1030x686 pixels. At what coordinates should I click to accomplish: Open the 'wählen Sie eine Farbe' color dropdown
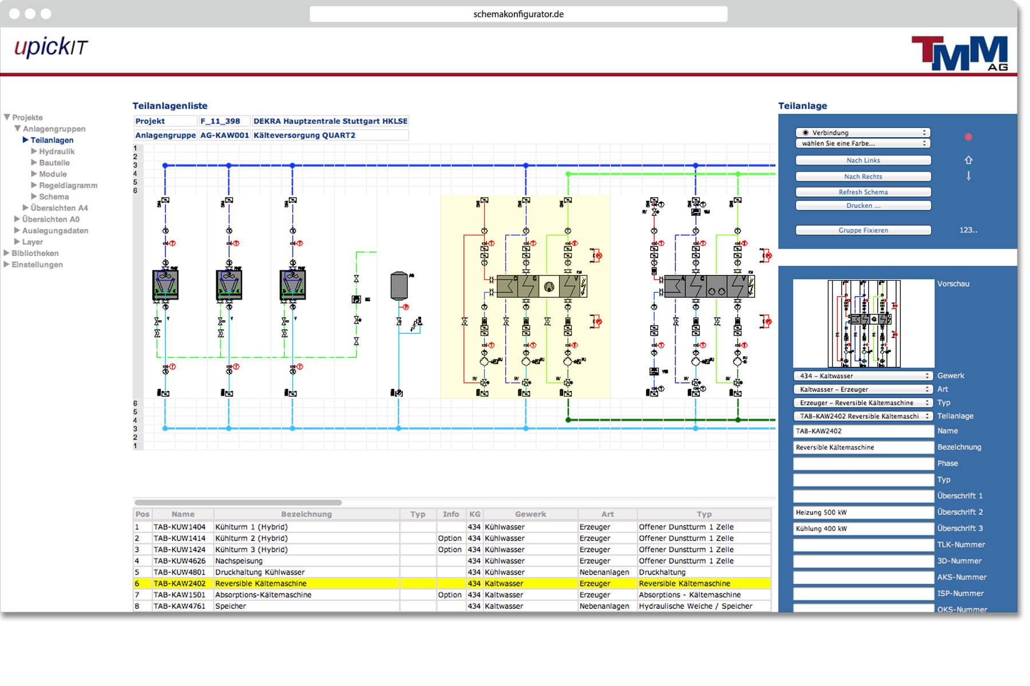863,143
